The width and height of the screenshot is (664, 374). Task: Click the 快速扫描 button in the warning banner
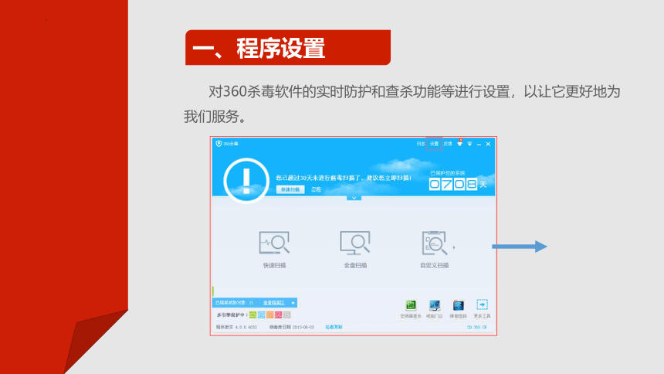(290, 189)
